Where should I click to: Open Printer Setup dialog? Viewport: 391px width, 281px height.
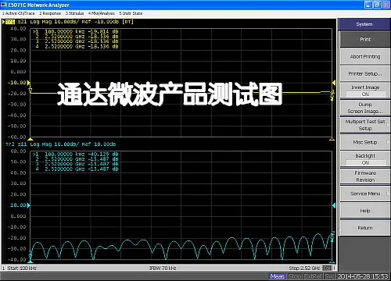365,73
